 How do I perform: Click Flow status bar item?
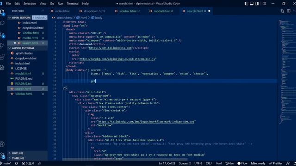pos(242,163)
